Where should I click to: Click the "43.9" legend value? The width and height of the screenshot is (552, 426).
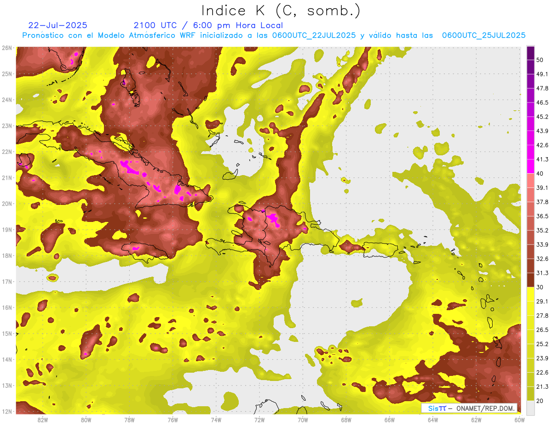tap(542, 131)
